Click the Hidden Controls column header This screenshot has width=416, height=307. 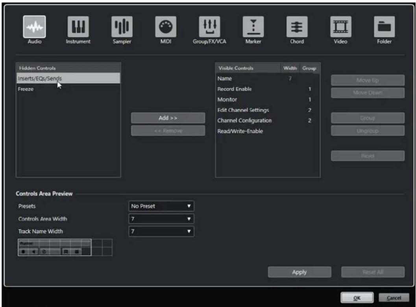click(x=68, y=68)
